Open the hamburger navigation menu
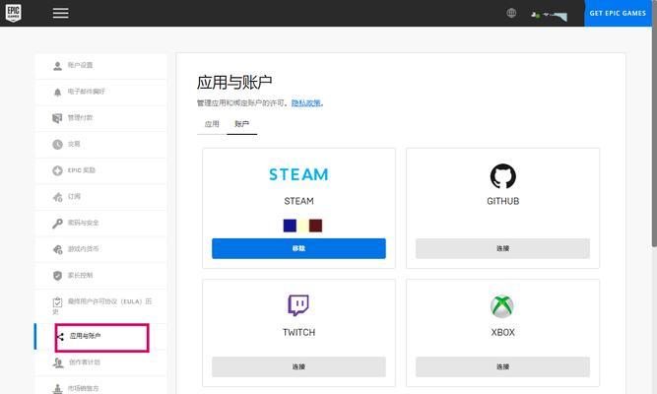657x394 pixels. [60, 13]
